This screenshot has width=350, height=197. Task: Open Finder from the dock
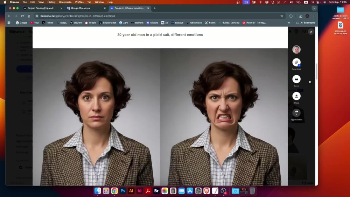(x=98, y=191)
